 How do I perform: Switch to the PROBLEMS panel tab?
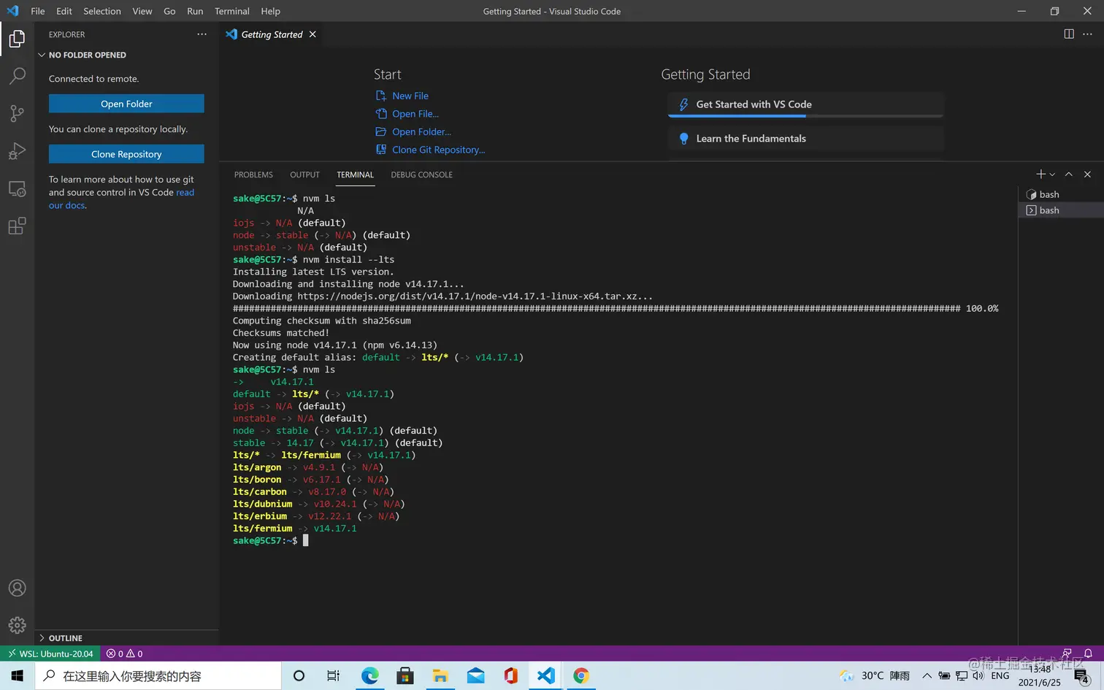253,175
